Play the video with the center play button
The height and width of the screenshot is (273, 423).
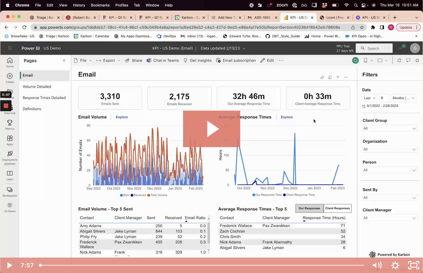[211, 129]
